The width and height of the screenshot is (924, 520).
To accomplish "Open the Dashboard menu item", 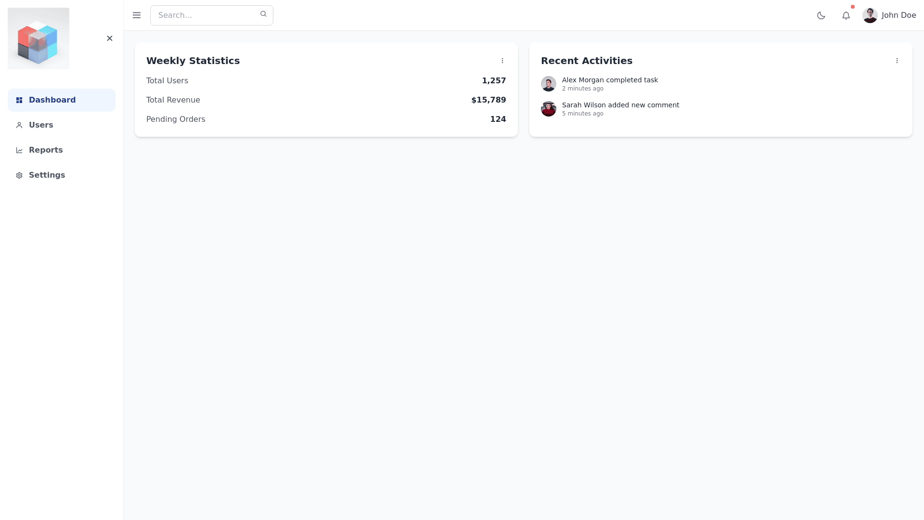I will (62, 100).
